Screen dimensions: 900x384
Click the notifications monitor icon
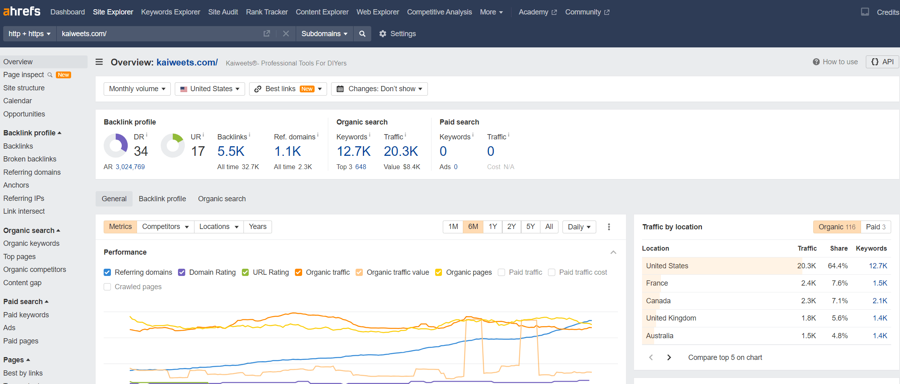[x=865, y=12]
